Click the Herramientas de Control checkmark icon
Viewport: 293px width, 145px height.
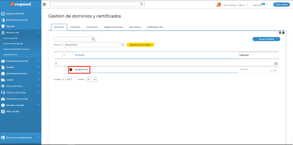click(x=3, y=73)
